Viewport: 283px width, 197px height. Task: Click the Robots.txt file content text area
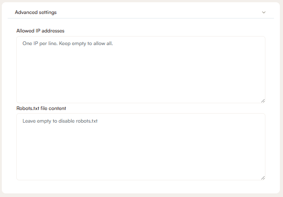click(x=141, y=147)
